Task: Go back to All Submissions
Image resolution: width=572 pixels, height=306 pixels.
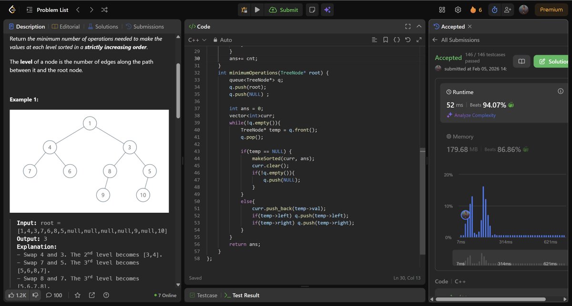Action: coord(456,40)
